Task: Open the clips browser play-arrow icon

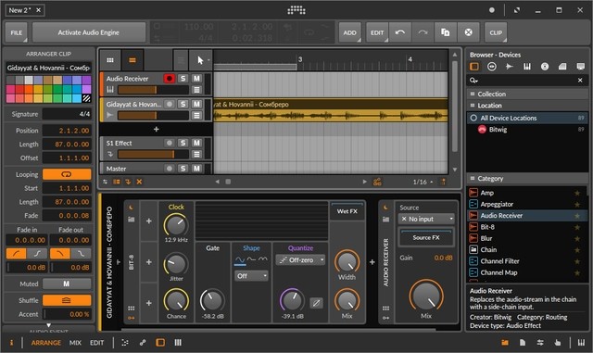Action: (x=510, y=67)
